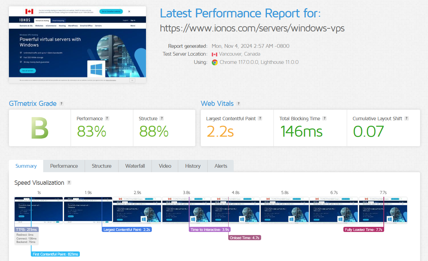Viewport: 428px width, 261px height.
Task: Switch to the Waterfall tab
Action: (135, 166)
